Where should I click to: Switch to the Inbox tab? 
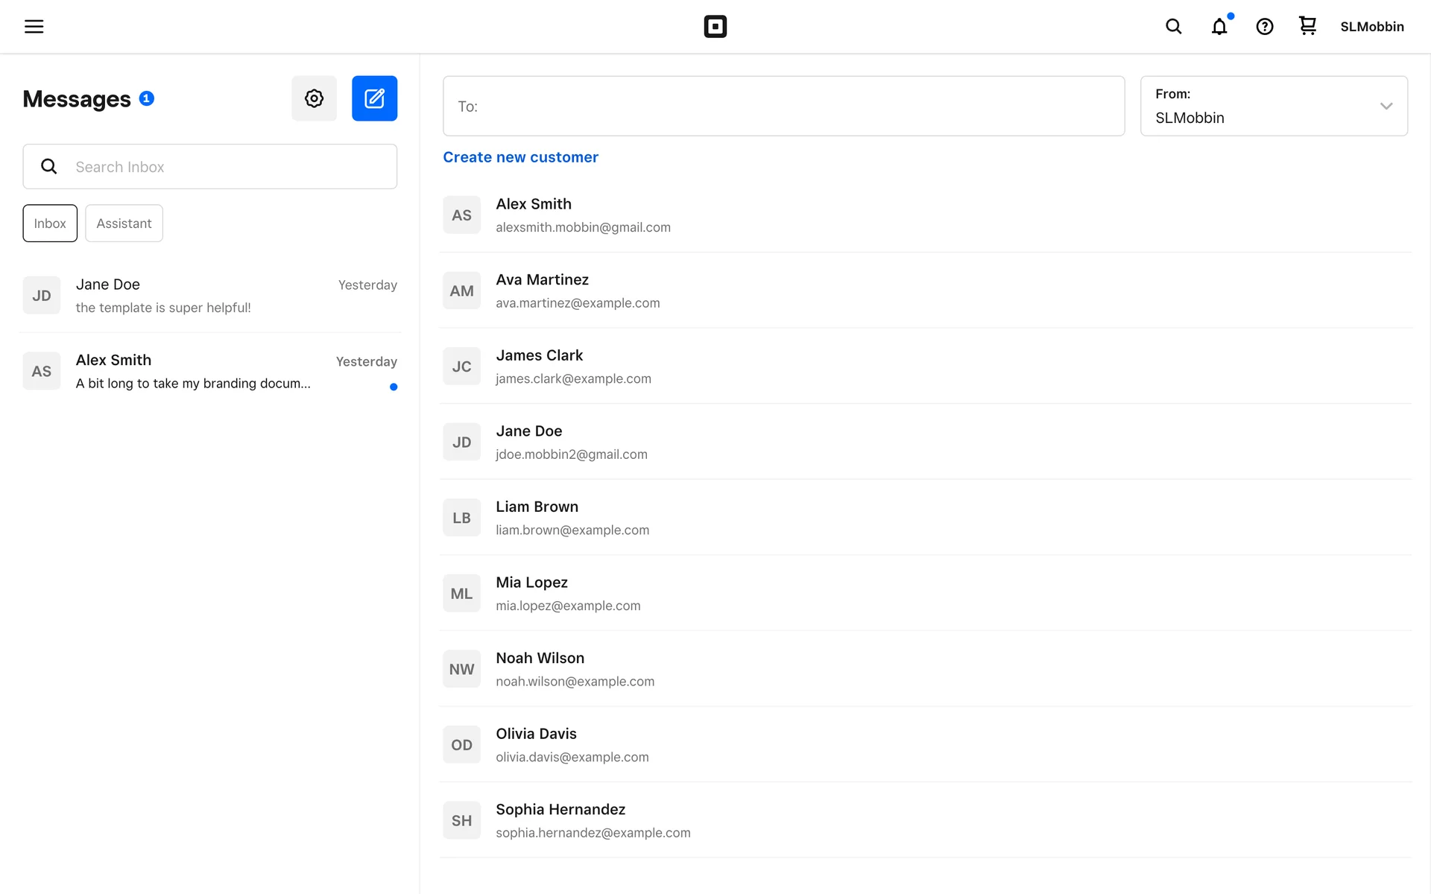pos(50,223)
